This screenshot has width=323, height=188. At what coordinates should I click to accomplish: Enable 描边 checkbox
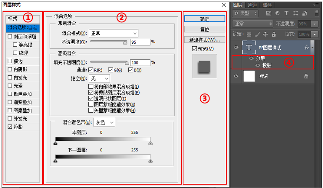(x=10, y=61)
